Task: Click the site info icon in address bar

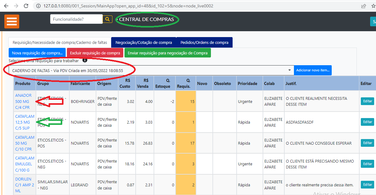Action: 38,6
